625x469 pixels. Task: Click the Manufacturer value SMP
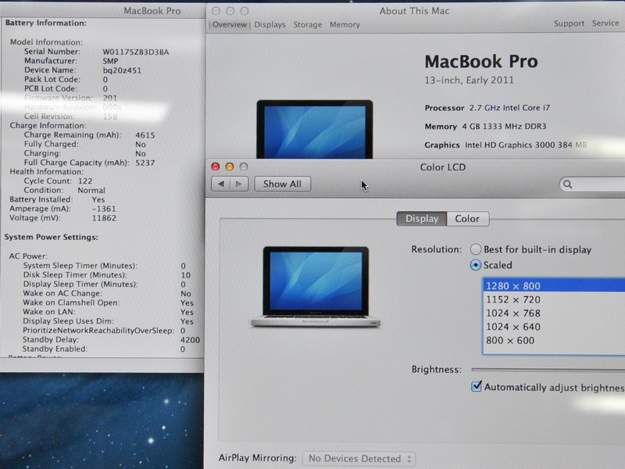pyautogui.click(x=110, y=61)
